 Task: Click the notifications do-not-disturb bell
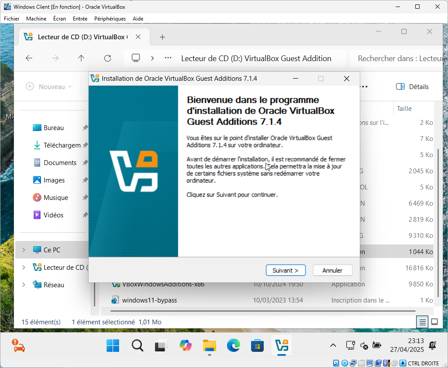click(x=433, y=345)
